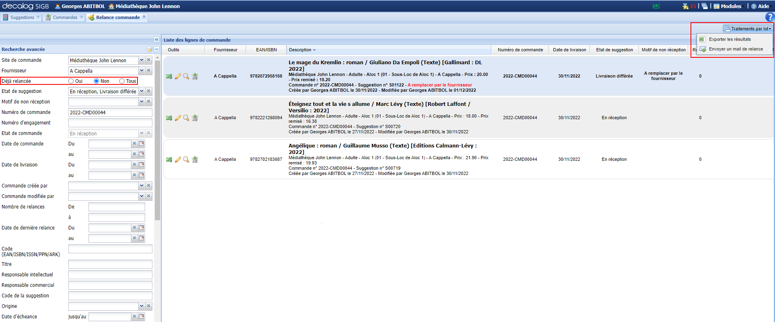Image resolution: width=775 pixels, height=322 pixels.
Task: Open calendar for Date de commande Du
Action: [x=141, y=143]
